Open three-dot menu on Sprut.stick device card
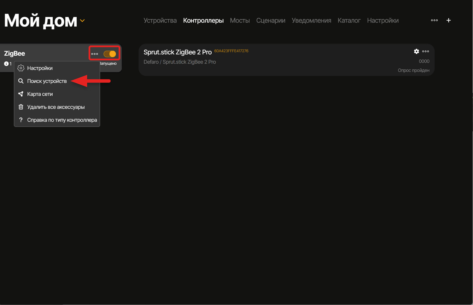 [425, 51]
